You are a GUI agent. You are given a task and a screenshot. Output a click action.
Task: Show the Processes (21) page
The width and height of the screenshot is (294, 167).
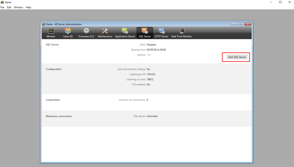86,33
